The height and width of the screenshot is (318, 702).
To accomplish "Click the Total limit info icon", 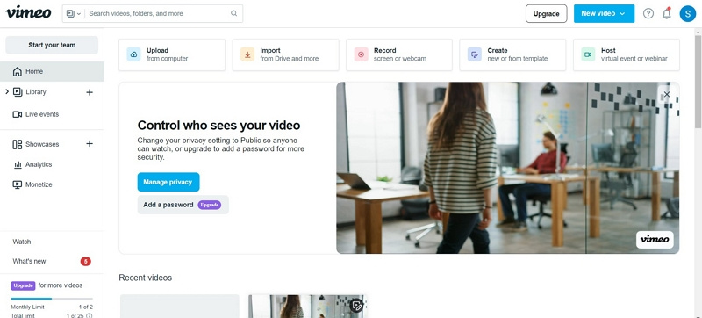I will [90, 315].
